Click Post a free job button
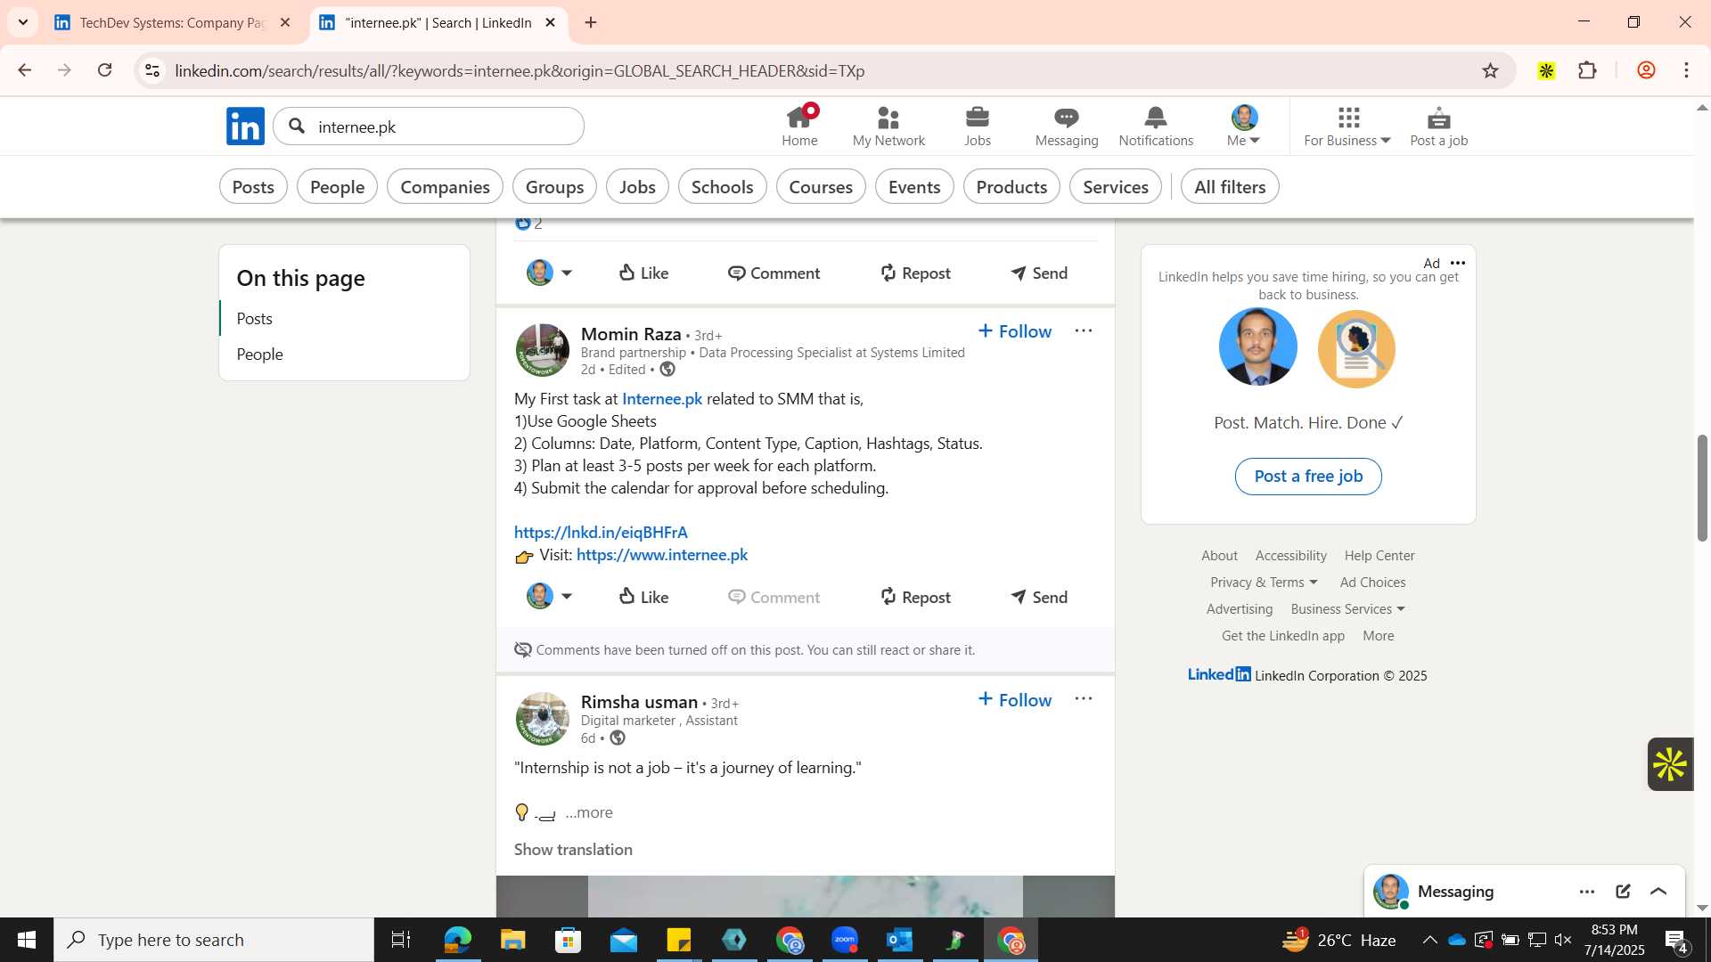 point(1308,477)
